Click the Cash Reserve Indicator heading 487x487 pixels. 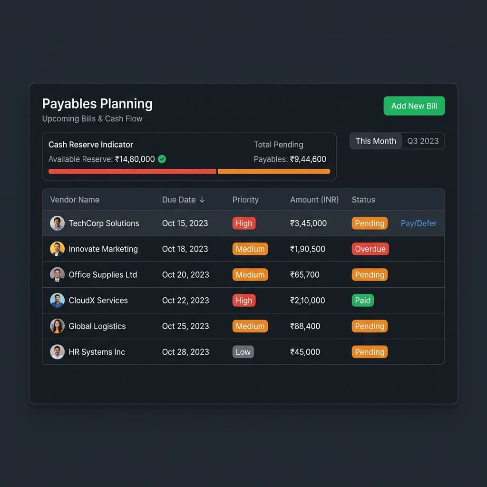tap(91, 145)
